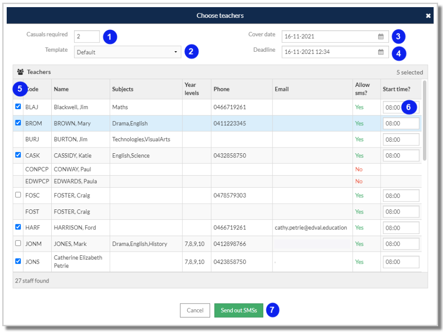The height and width of the screenshot is (332, 443).
Task: Sort by the Subjects column header
Action: [x=123, y=89]
